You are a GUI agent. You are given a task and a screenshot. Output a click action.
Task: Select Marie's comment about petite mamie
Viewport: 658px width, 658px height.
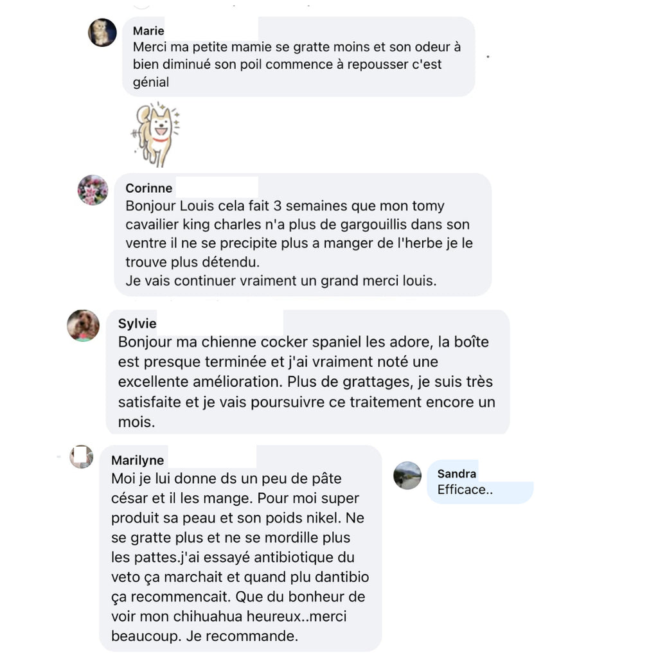(x=298, y=57)
